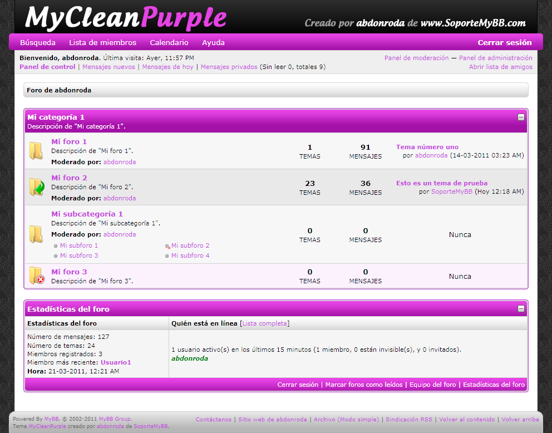Screen dimensions: 552x433
Task: Go to Lista de miembros
Action: click(102, 42)
